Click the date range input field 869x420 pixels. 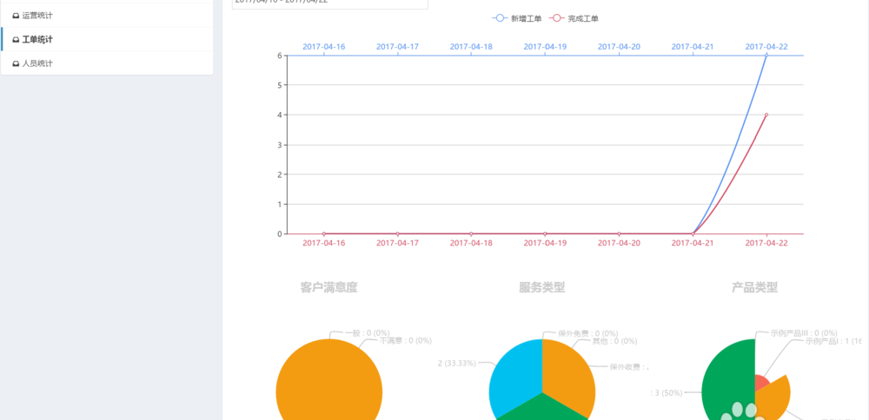pyautogui.click(x=329, y=3)
